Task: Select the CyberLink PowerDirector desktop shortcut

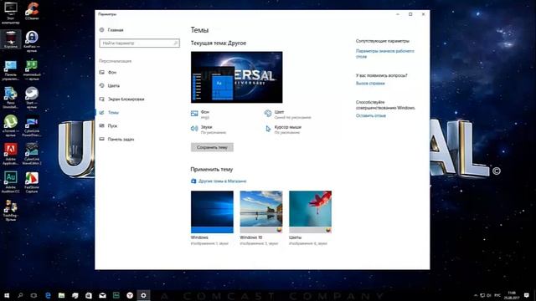Action: point(32,127)
